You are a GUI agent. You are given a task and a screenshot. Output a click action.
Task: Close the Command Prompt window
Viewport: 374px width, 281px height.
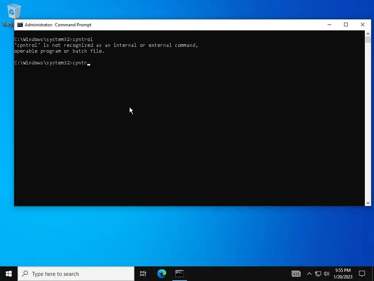363,25
